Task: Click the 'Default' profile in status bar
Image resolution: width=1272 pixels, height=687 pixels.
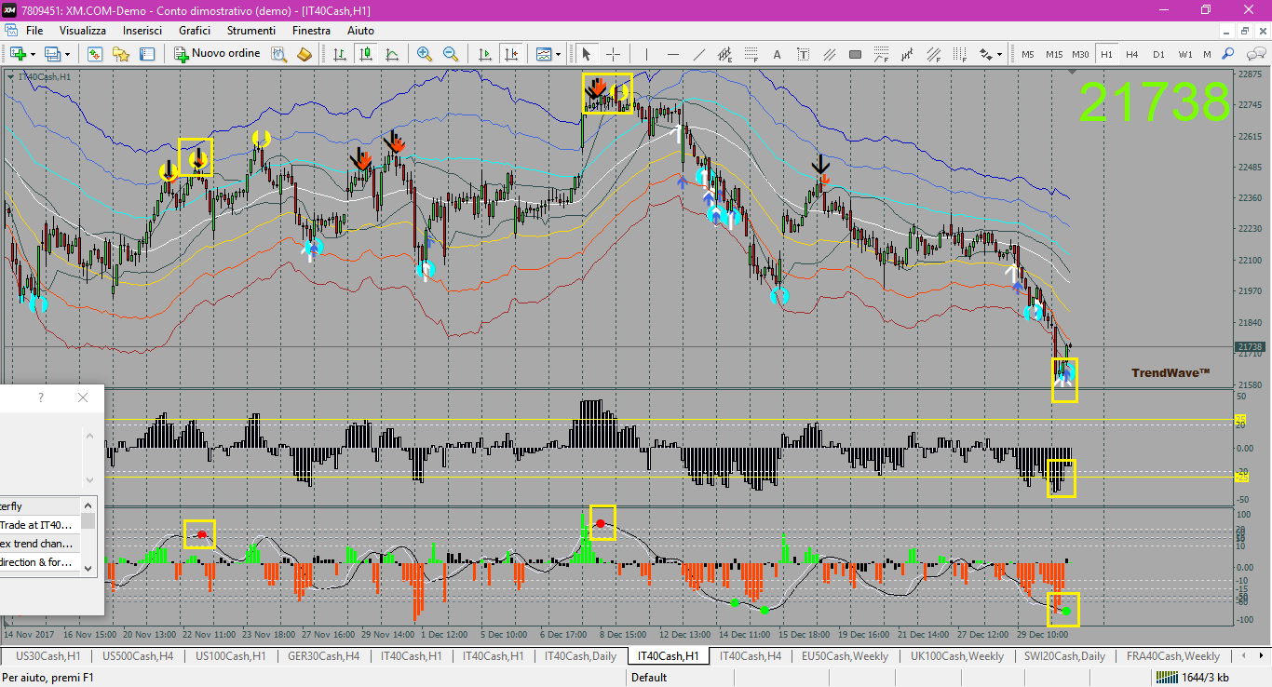Action: pyautogui.click(x=649, y=678)
